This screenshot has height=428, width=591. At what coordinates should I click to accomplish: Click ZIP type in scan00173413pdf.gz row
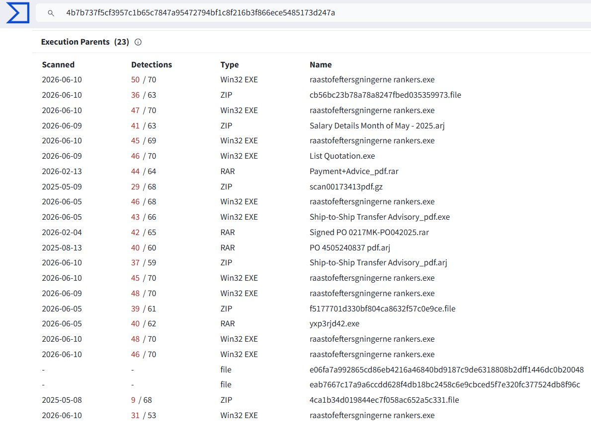[226, 187]
